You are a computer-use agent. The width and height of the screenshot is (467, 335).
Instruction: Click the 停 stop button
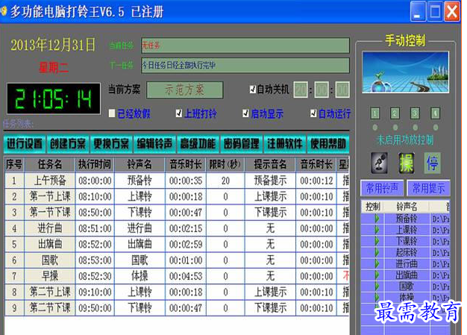tap(433, 163)
